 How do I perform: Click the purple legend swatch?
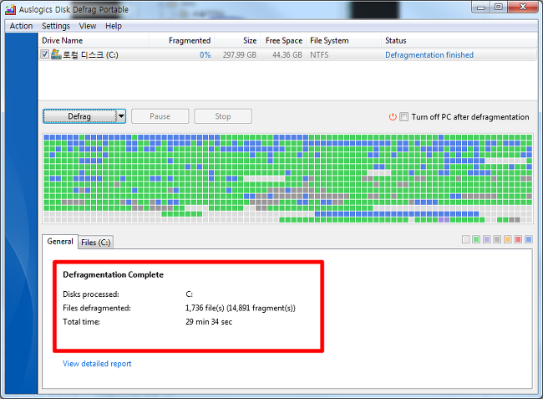point(486,239)
